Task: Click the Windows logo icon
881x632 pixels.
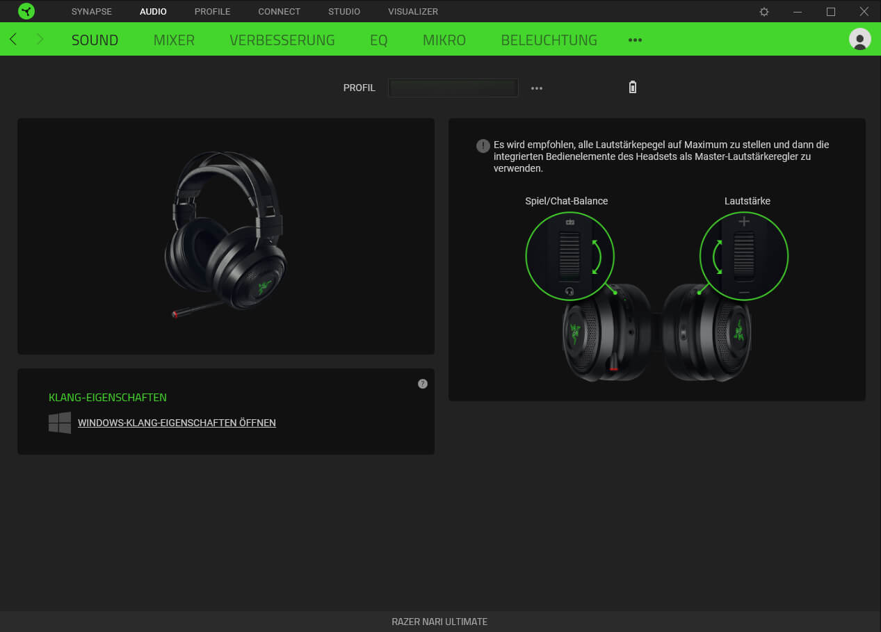Action: point(60,423)
